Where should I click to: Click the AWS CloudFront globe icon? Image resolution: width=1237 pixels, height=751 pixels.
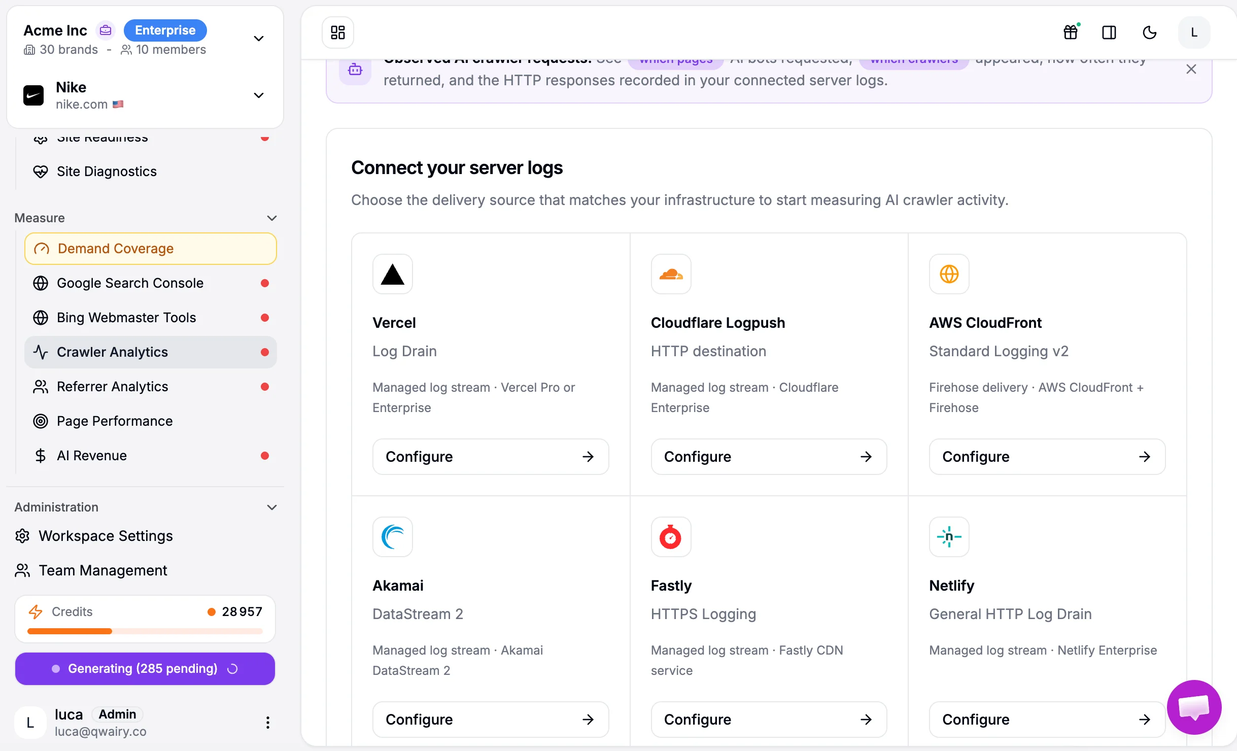coord(949,274)
